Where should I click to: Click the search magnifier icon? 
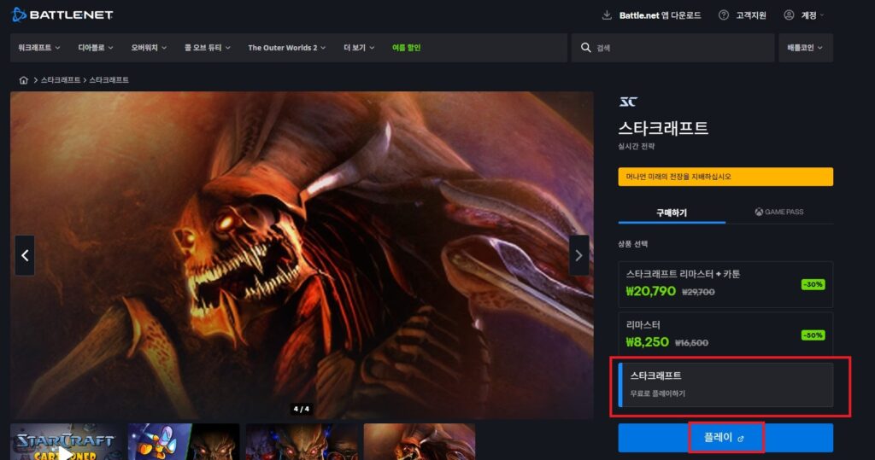(x=585, y=48)
